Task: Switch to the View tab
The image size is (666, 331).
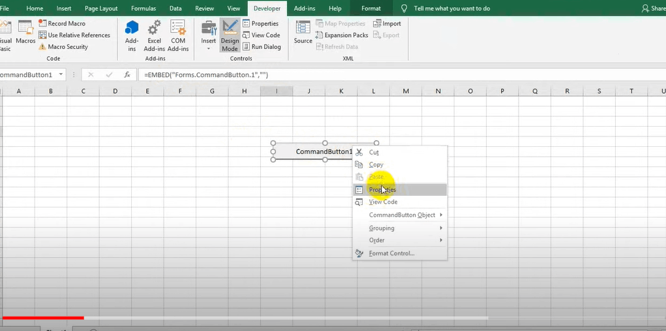Action: click(234, 8)
